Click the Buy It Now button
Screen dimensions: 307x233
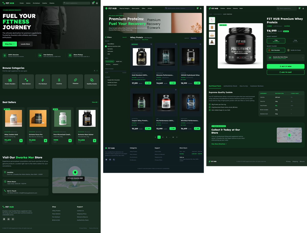(x=285, y=66)
